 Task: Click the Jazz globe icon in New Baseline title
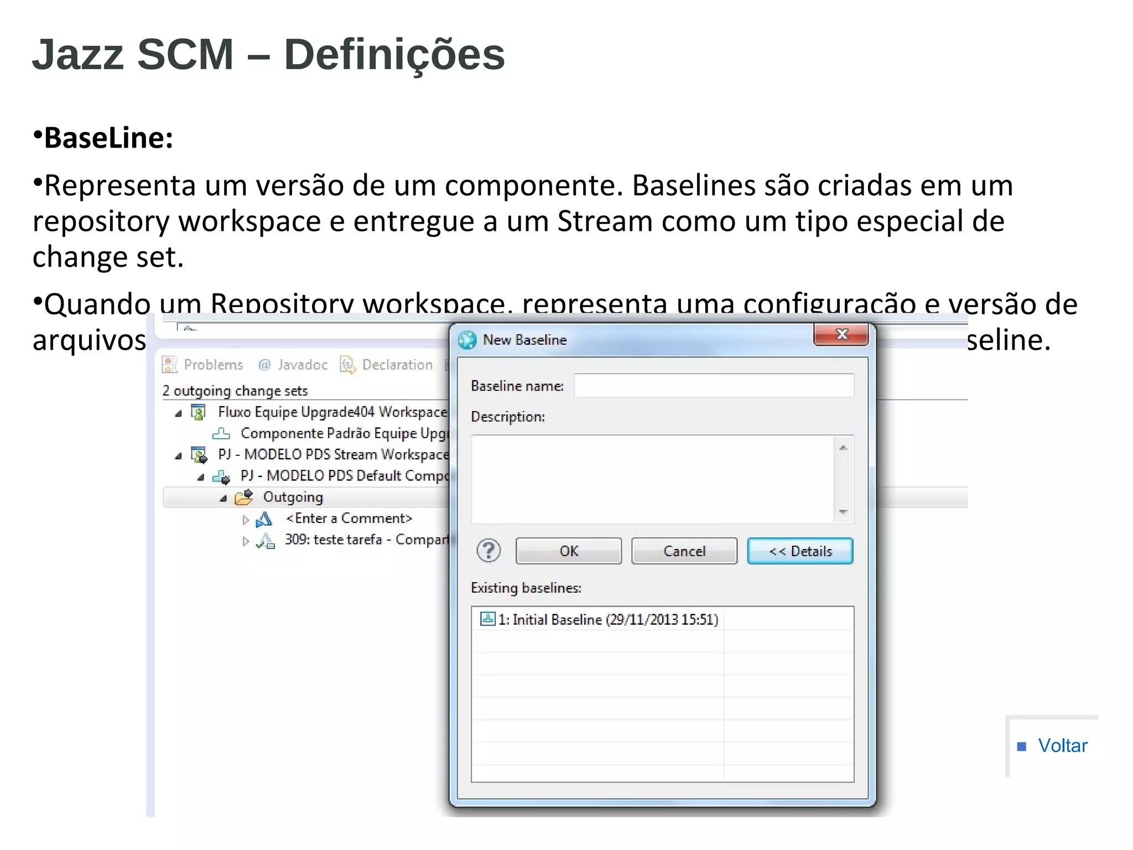(x=467, y=340)
